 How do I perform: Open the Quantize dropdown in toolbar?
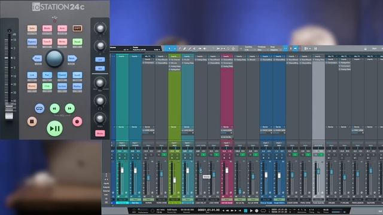[x=250, y=48]
